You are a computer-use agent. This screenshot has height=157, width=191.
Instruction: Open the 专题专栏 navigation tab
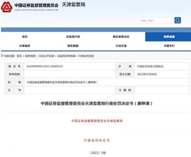[x=169, y=46]
